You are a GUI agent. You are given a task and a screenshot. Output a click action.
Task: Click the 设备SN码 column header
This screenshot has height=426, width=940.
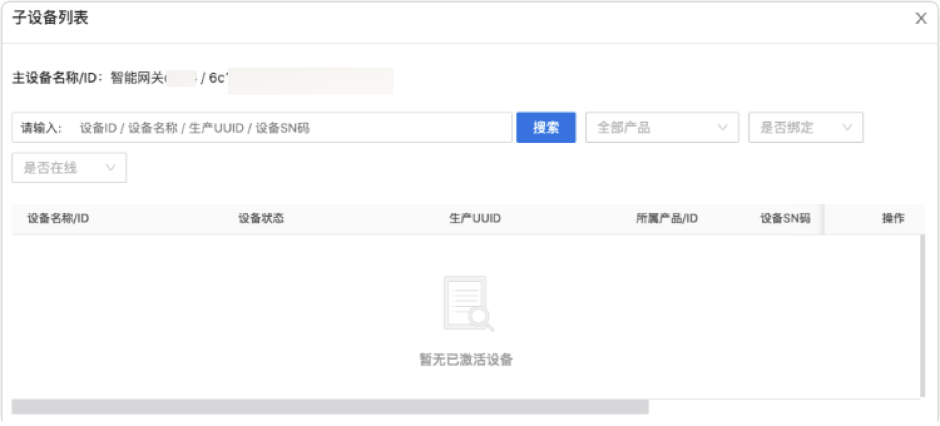783,218
